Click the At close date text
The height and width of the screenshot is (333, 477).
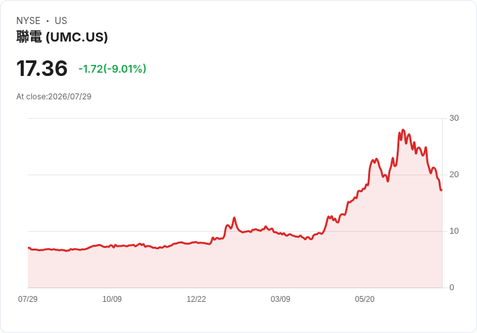click(54, 97)
